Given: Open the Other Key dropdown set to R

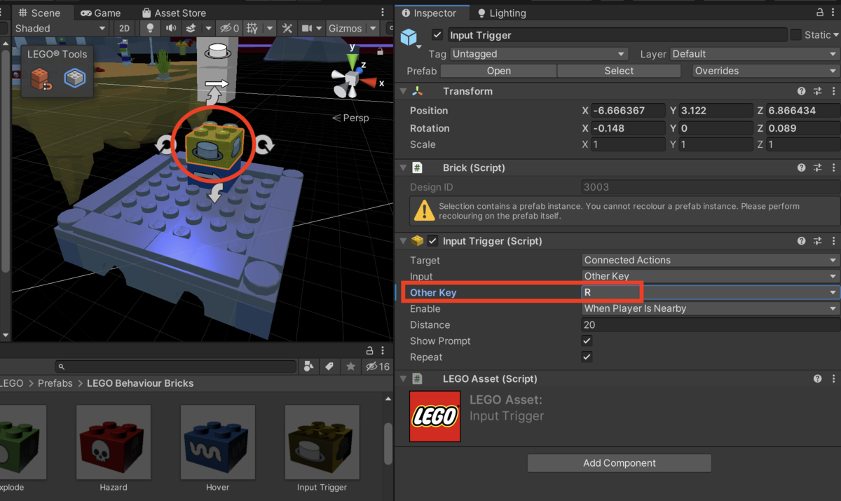Looking at the screenshot, I should (710, 292).
